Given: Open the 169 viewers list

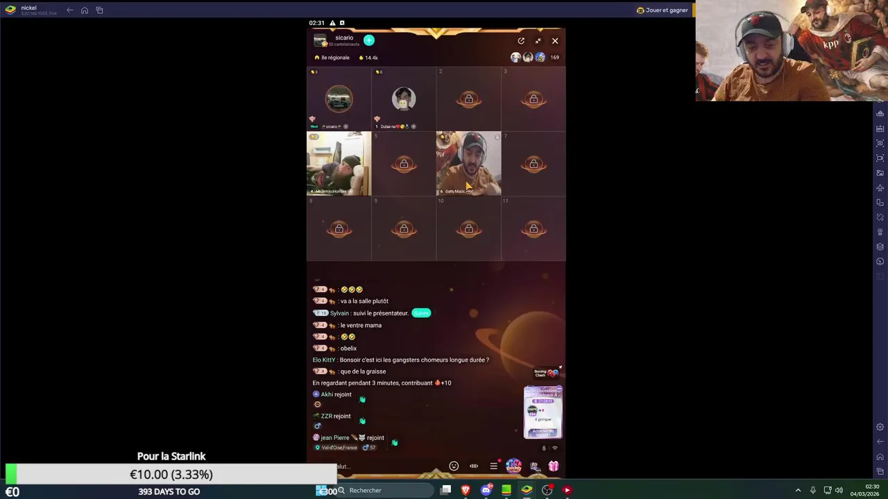Looking at the screenshot, I should [554, 58].
